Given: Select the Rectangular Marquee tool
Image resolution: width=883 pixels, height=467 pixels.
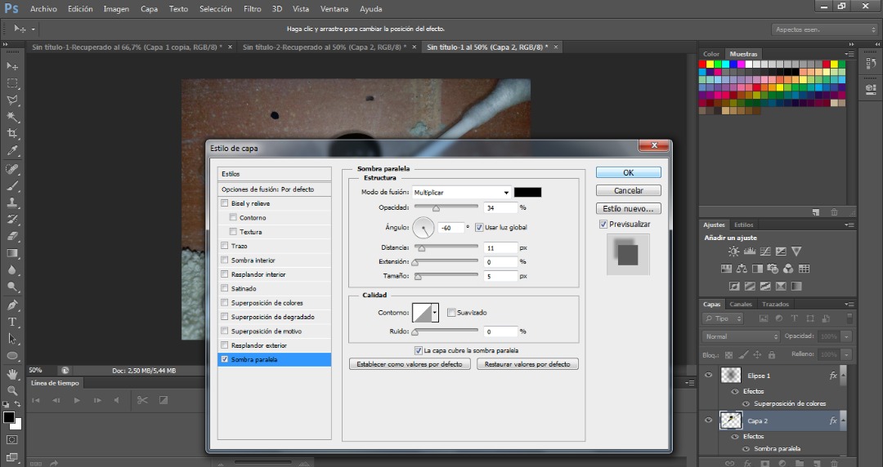Looking at the screenshot, I should [12, 83].
